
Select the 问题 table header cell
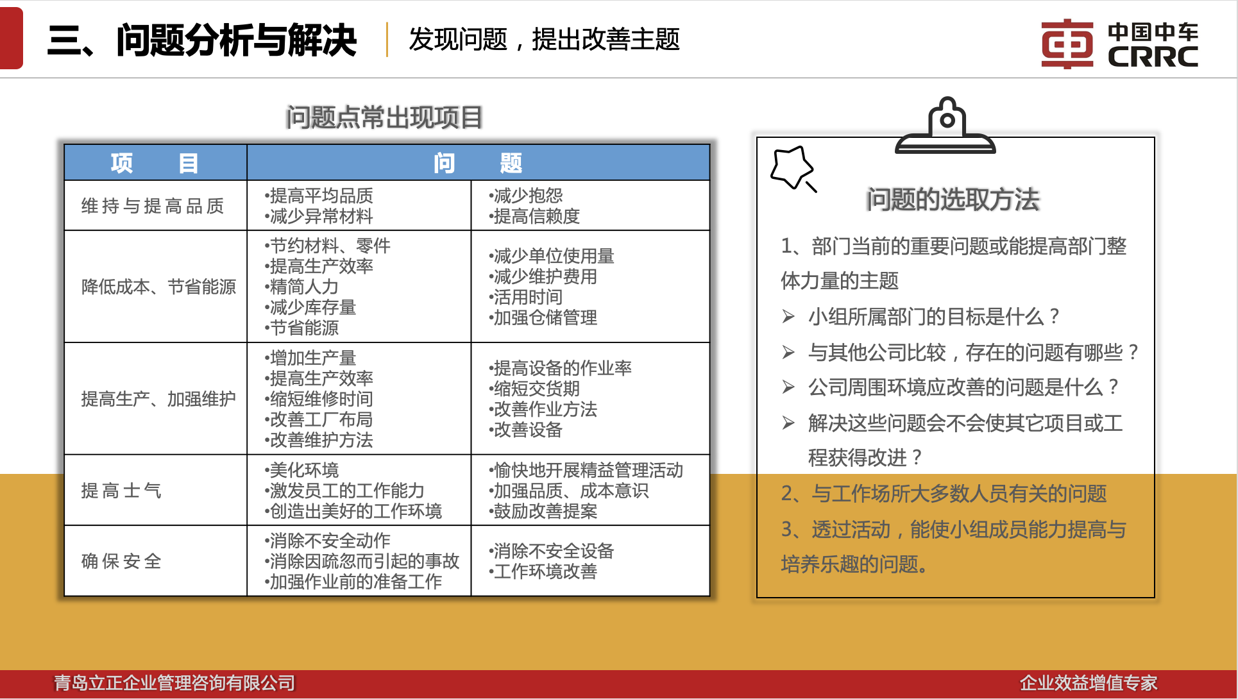point(478,163)
